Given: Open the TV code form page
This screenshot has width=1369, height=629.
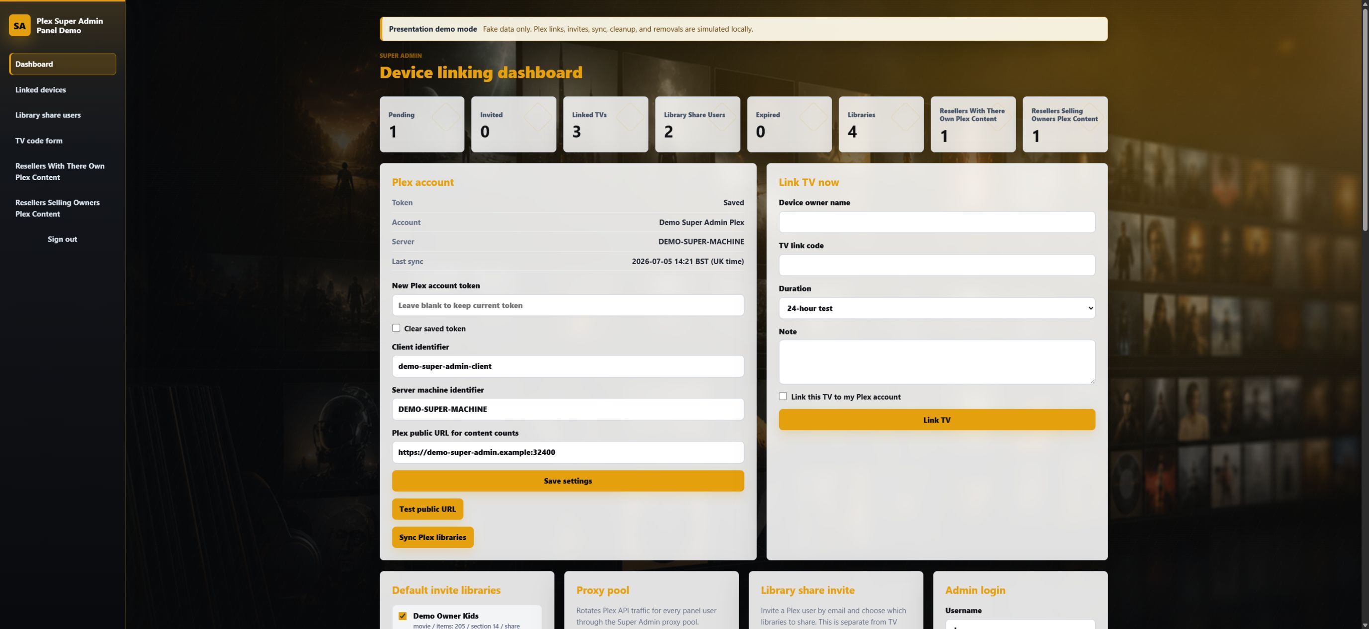Looking at the screenshot, I should click(x=39, y=141).
